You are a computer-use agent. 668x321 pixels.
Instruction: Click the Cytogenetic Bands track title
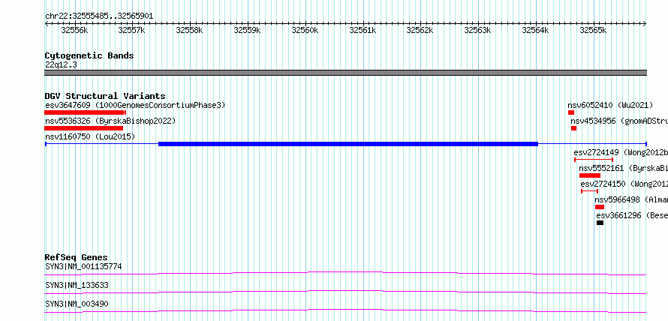(89, 55)
